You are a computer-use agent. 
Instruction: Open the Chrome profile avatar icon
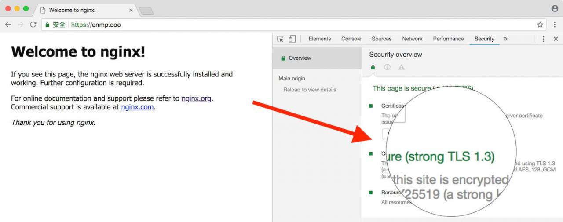555,8
